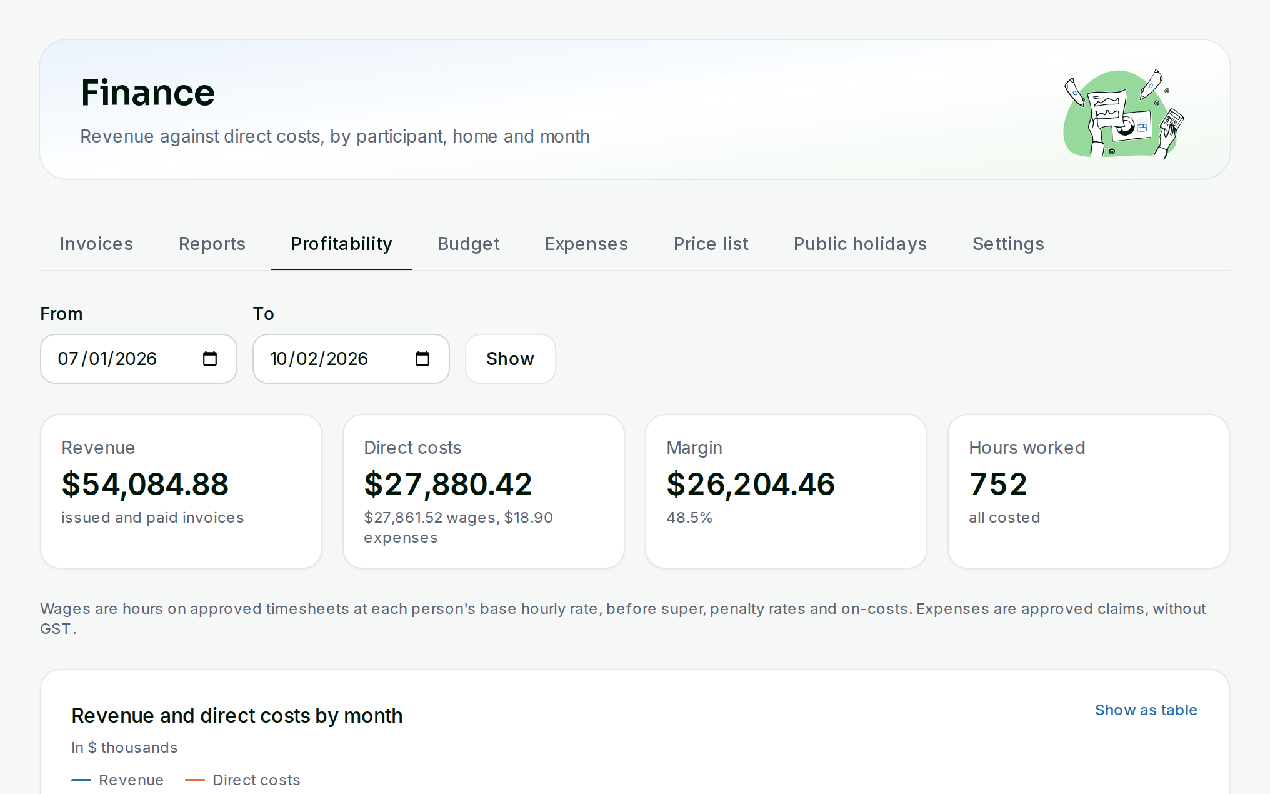
Task: Click the Direct costs value $27,880.42
Action: point(447,485)
